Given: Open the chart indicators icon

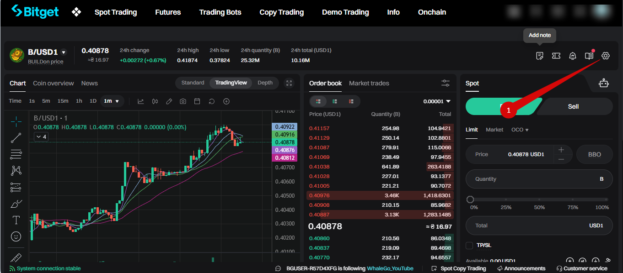Looking at the screenshot, I should [x=140, y=101].
